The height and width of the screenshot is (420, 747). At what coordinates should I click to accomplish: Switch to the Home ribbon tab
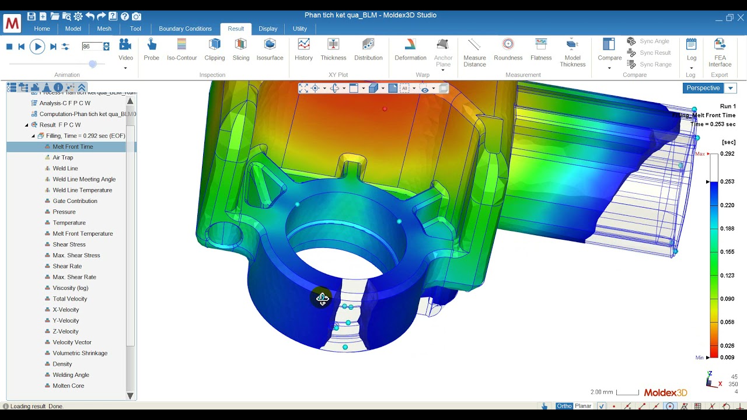[x=42, y=29]
